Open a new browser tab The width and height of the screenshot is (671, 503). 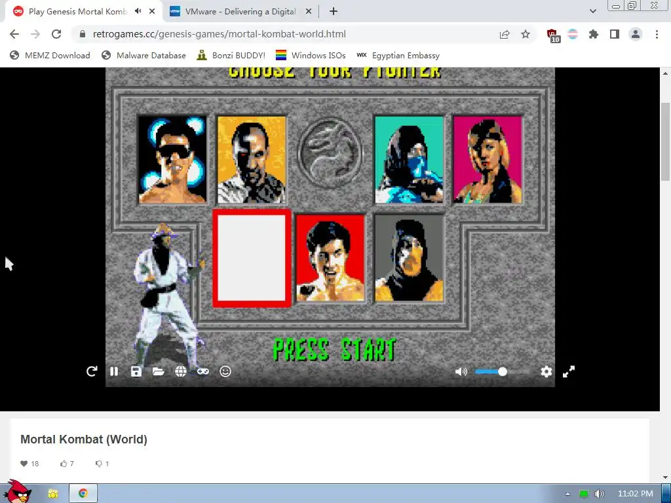click(334, 12)
